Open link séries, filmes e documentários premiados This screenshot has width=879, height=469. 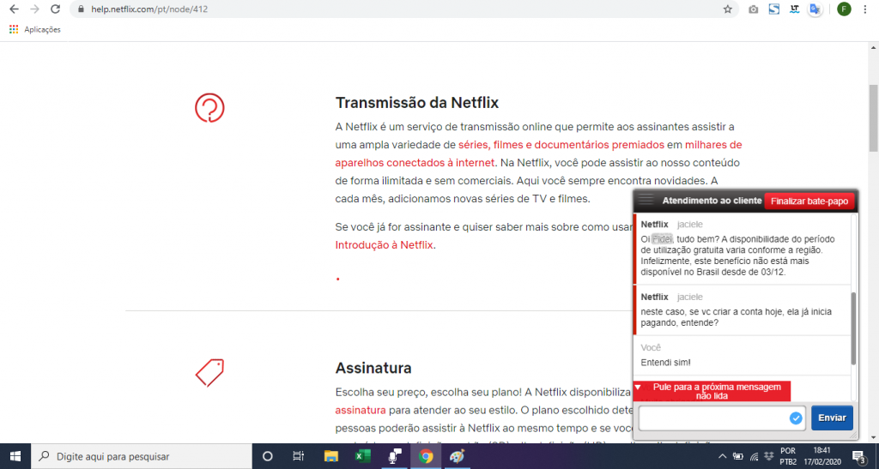561,145
